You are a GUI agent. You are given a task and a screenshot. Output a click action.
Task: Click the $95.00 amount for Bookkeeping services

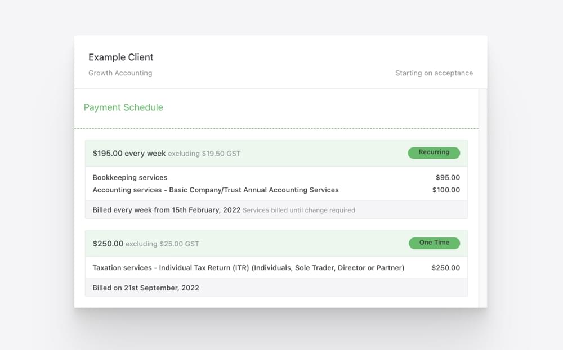tap(447, 177)
